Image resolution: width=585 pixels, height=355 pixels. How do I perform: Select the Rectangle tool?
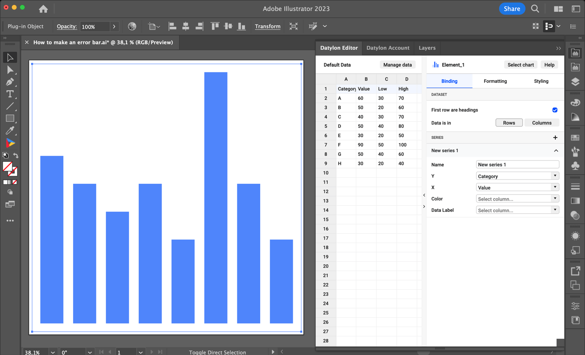(x=10, y=118)
